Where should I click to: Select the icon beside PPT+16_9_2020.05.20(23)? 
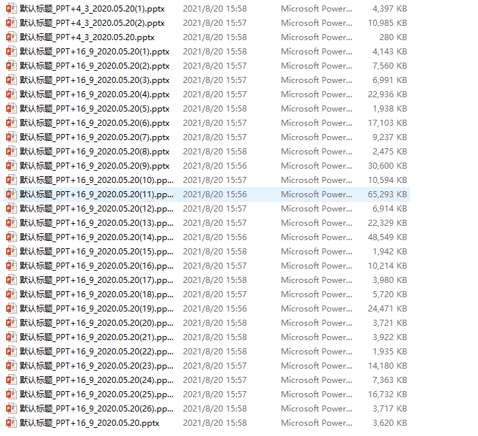point(10,366)
